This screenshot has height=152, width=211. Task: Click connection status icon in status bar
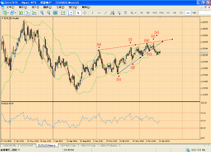(x=188, y=150)
